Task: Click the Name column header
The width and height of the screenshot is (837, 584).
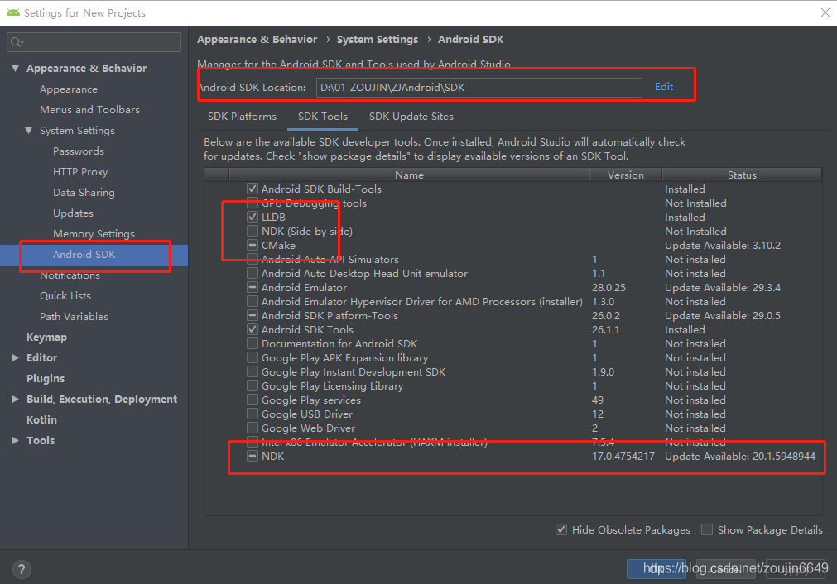Action: coord(409,175)
